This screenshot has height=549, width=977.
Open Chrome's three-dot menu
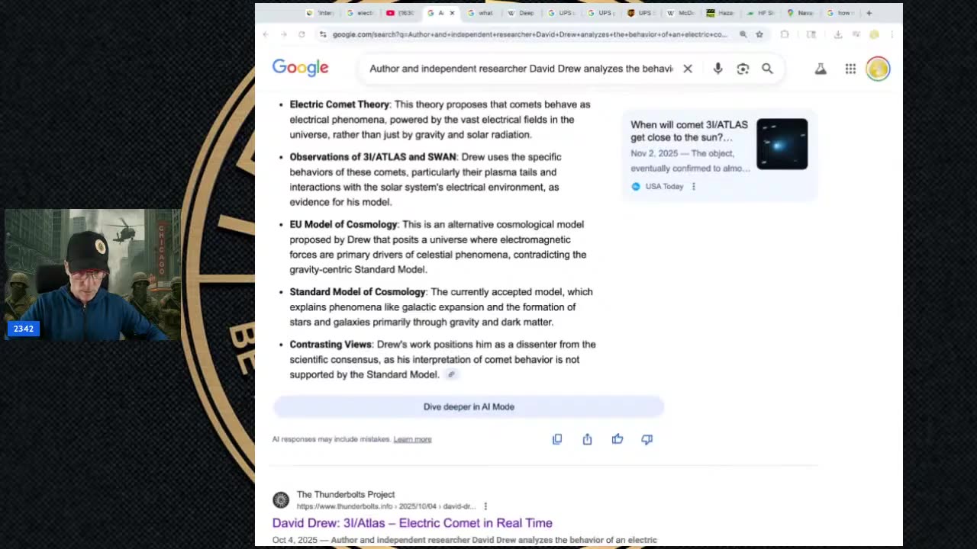coord(892,34)
